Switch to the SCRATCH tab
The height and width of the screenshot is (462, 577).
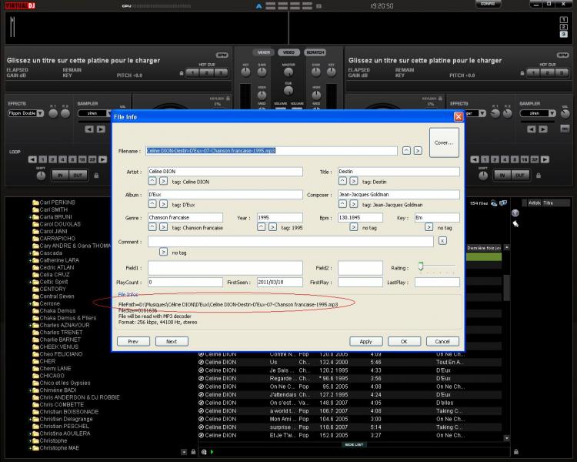[x=314, y=52]
